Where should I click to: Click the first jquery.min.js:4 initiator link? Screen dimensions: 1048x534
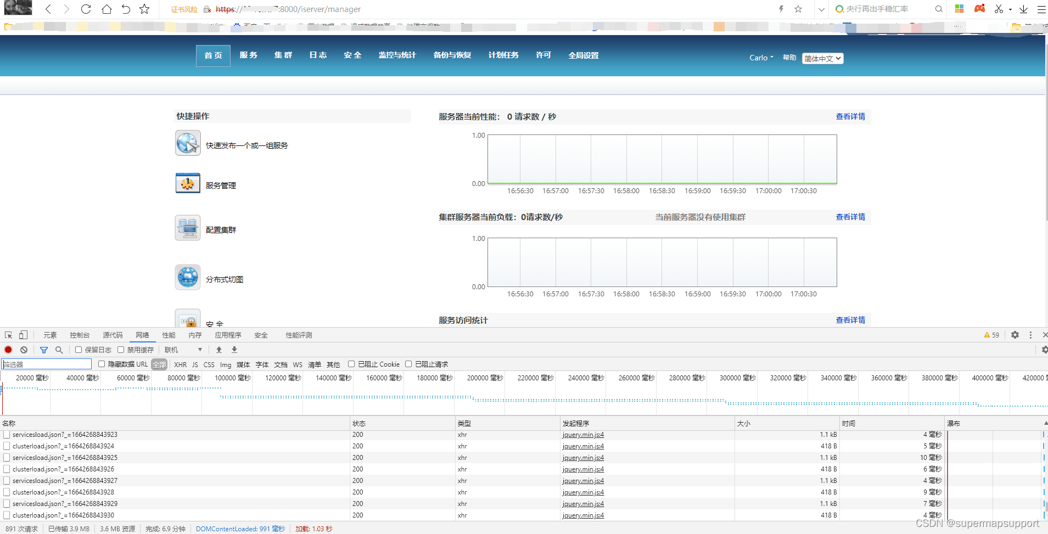[x=582, y=435]
